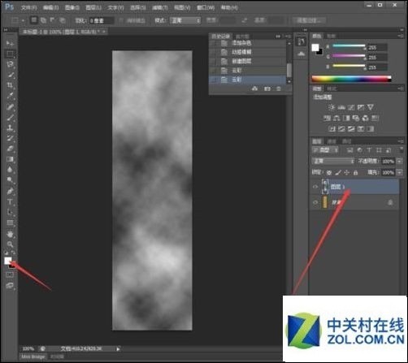This screenshot has height=363, width=408.
Task: Click the Brightness/Contrast adjustment icon
Action: point(332,107)
